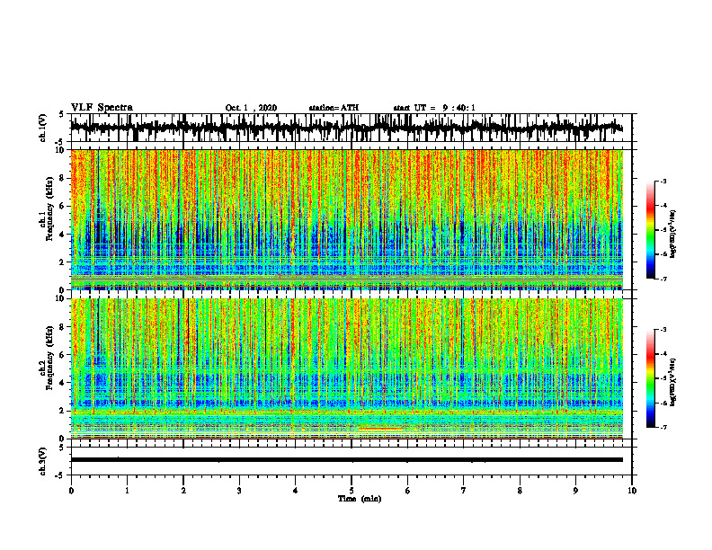Click the "ch.3(V)" axis label
712x550 pixels.
[x=44, y=461]
